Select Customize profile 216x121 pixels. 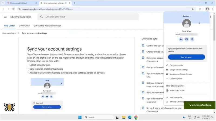tap(176, 65)
